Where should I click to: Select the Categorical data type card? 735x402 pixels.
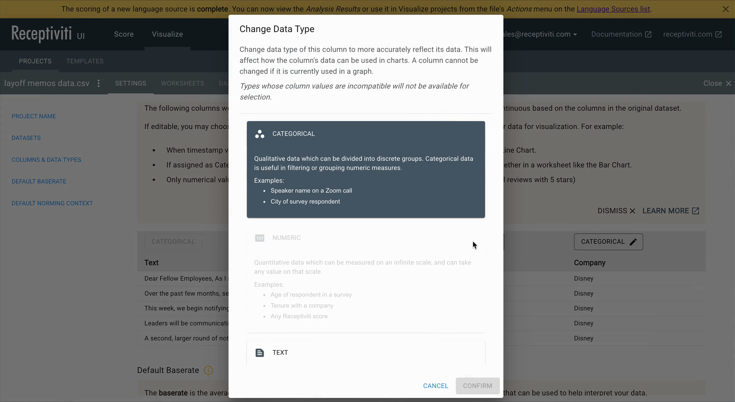365,170
